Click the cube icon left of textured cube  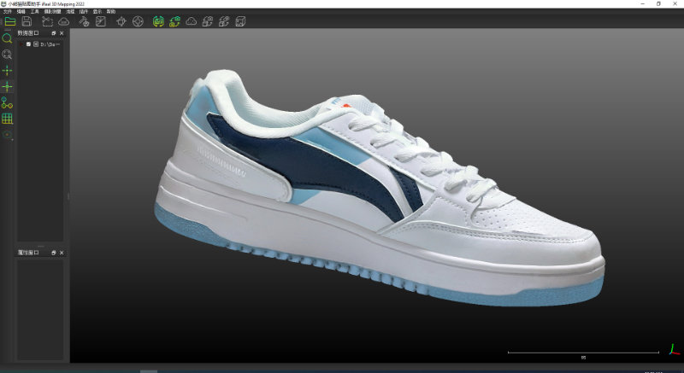pyautogui.click(x=224, y=21)
